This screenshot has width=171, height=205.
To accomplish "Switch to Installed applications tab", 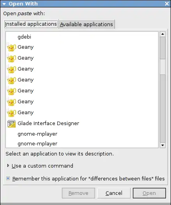I will pos(31,24).
